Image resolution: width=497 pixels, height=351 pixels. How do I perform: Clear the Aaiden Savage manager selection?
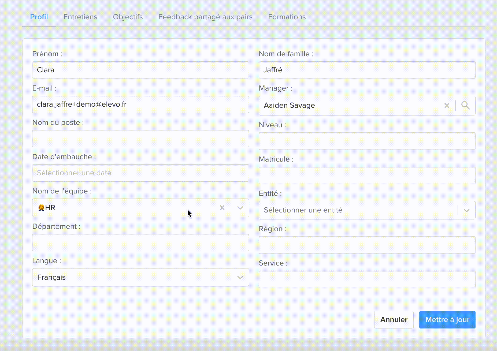coord(447,106)
